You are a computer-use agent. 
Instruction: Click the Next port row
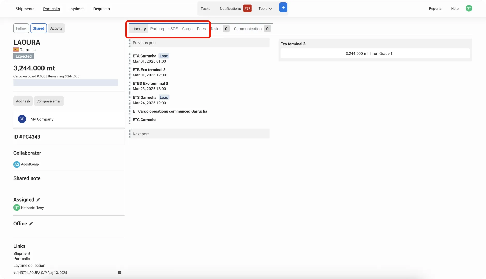199,134
